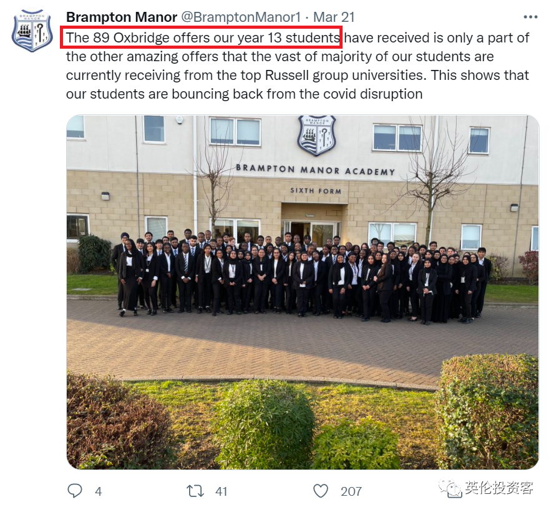The height and width of the screenshot is (512, 551).
Task: Click the WeChat watermark icon
Action: [x=450, y=488]
